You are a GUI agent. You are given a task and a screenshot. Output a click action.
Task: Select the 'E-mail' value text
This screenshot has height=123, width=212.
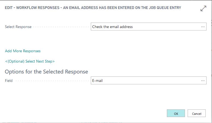click(x=97, y=81)
